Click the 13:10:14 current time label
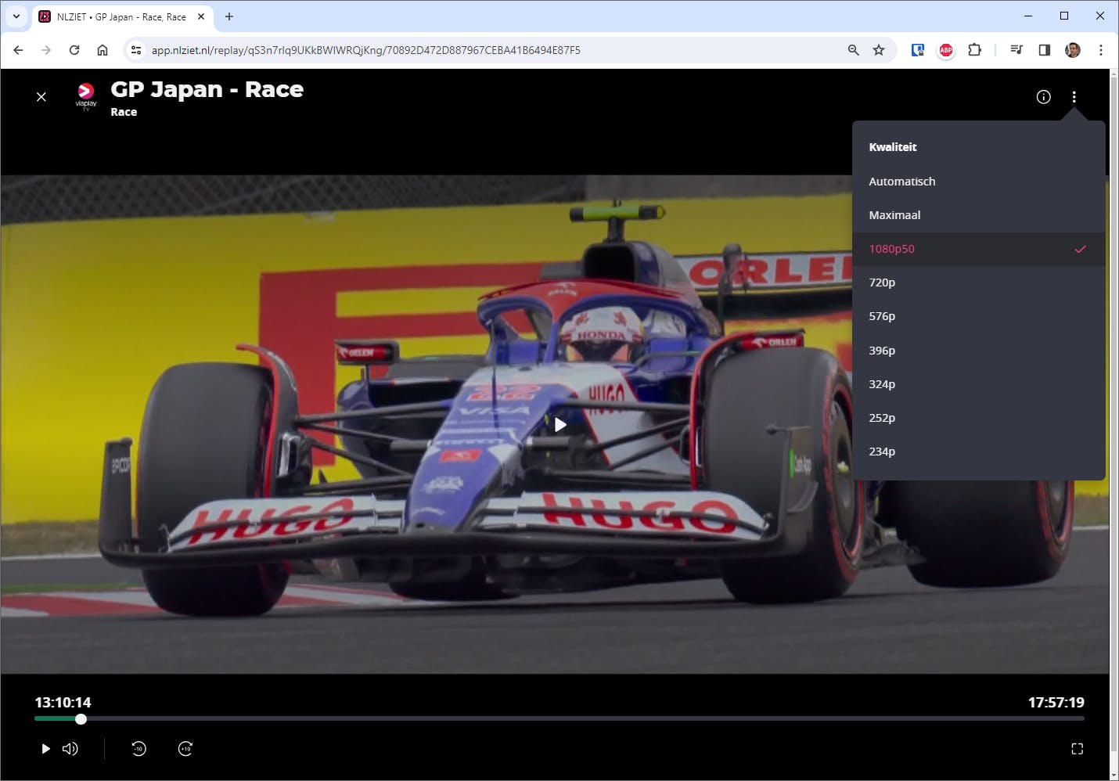 [x=63, y=703]
